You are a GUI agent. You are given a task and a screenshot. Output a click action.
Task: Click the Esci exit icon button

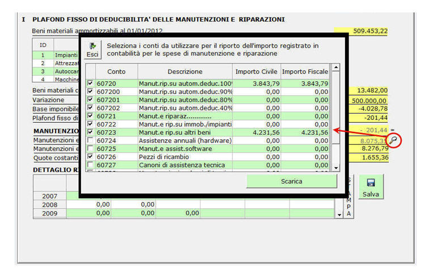(x=93, y=50)
